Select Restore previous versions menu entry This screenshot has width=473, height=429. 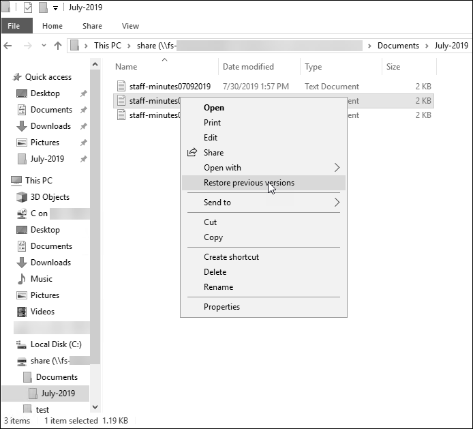point(249,183)
